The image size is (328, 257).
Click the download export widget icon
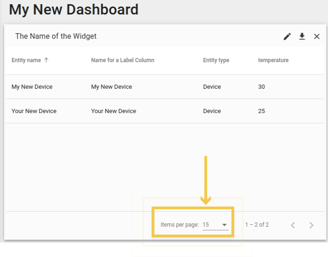pyautogui.click(x=302, y=36)
